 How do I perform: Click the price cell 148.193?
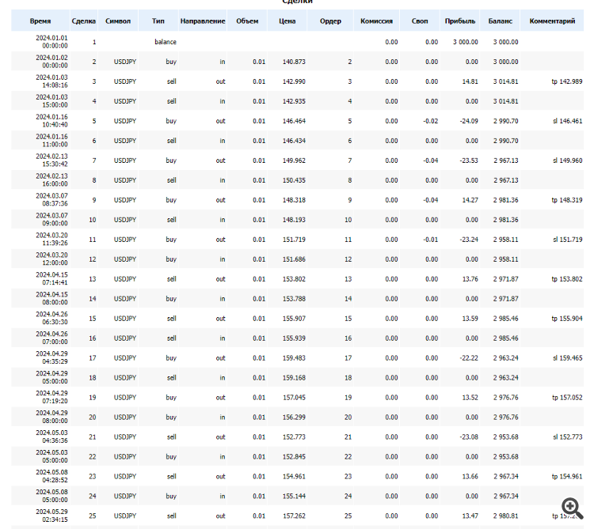click(x=294, y=220)
